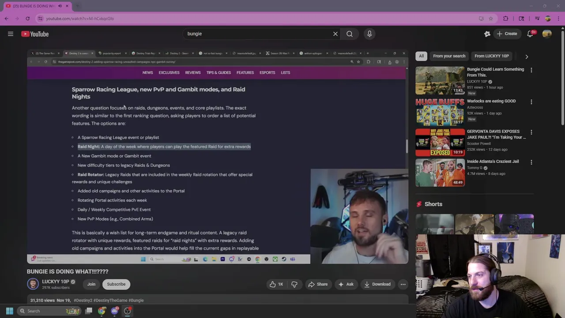Open YouTube notifications bell
The width and height of the screenshot is (565, 318).
click(x=530, y=34)
